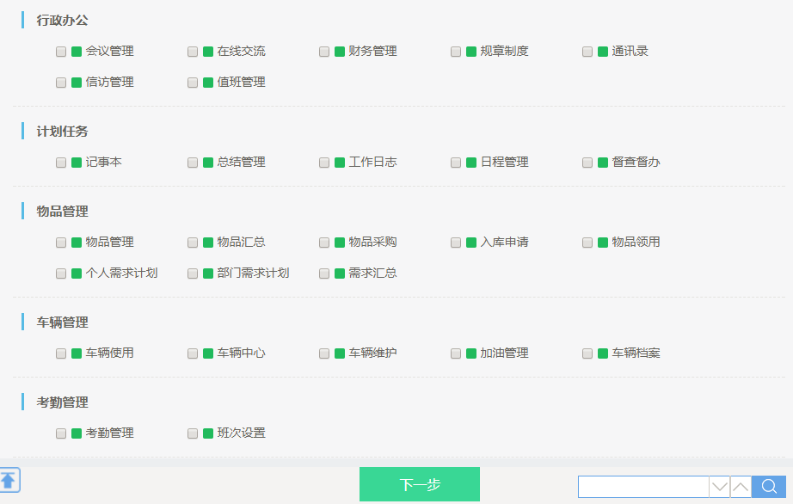Click the green icon beside 值班管理
Image resolution: width=793 pixels, height=504 pixels.
point(208,83)
